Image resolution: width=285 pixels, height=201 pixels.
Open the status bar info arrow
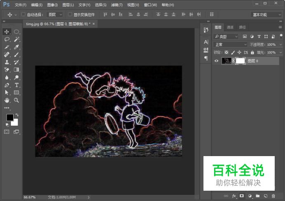click(89, 197)
